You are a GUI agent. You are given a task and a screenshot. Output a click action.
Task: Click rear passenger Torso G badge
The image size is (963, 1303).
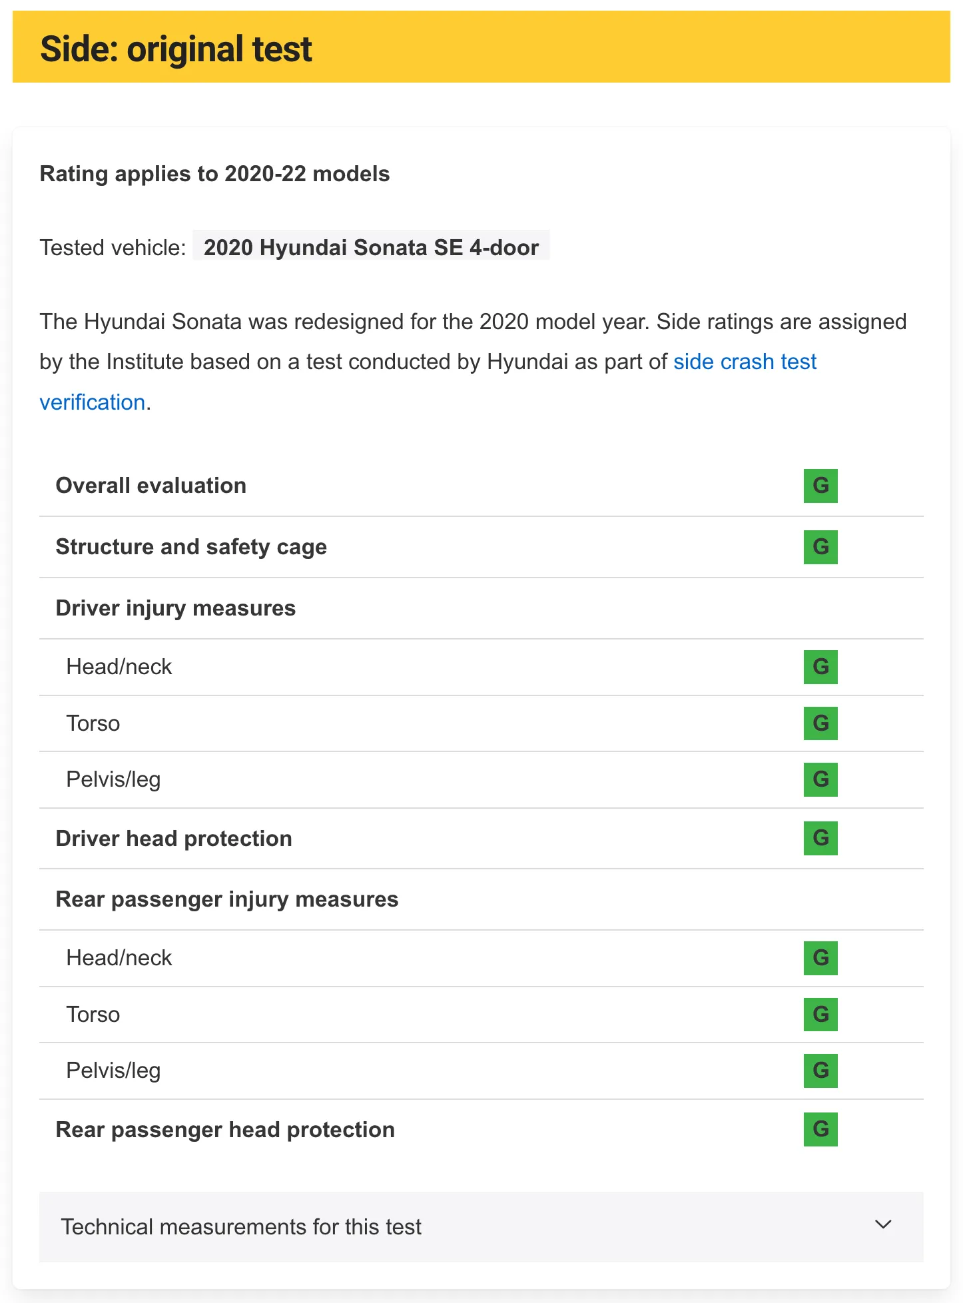tap(820, 1015)
